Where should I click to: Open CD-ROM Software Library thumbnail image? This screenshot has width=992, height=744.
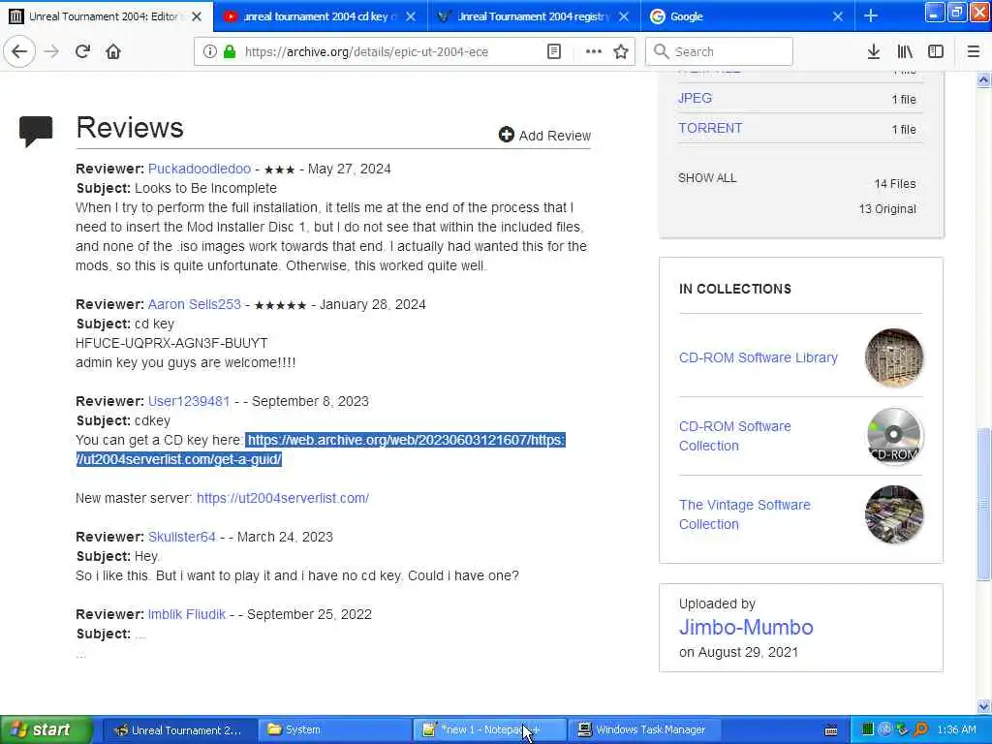tap(893, 357)
